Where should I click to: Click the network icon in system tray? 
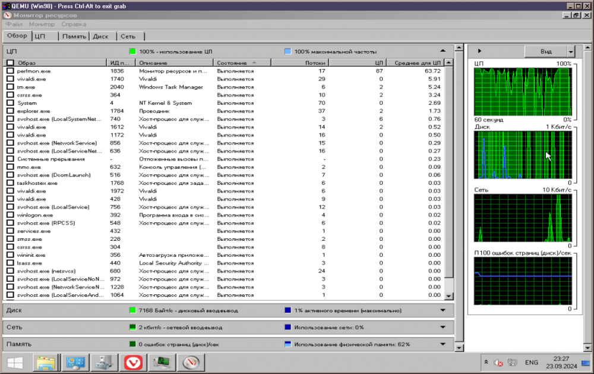513,363
